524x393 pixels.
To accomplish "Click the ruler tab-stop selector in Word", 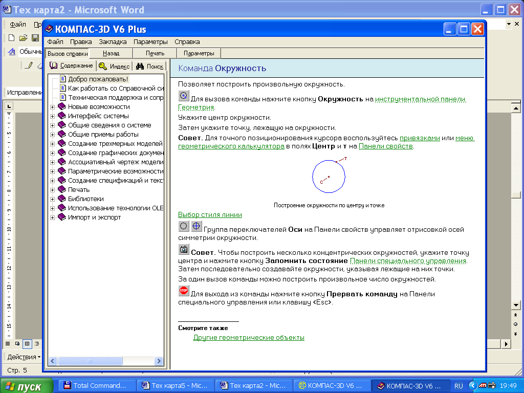I will pyautogui.click(x=9, y=106).
